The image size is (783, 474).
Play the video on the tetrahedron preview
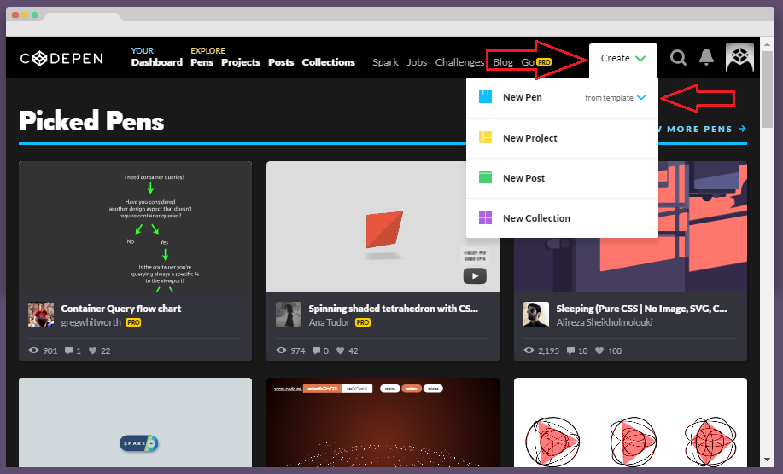[475, 275]
